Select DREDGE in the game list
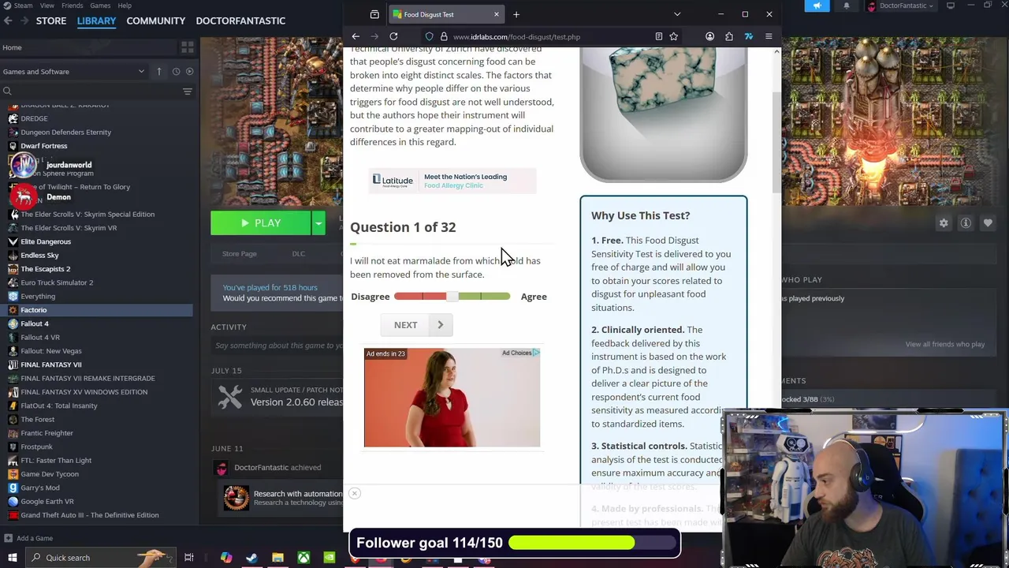The height and width of the screenshot is (568, 1009). point(34,118)
